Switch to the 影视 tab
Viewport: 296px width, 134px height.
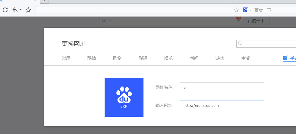click(143, 58)
